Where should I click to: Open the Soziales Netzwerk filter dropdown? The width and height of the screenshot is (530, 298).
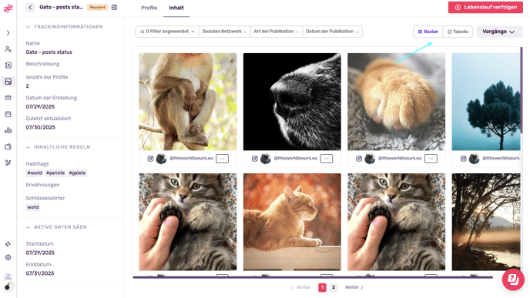pyautogui.click(x=224, y=32)
